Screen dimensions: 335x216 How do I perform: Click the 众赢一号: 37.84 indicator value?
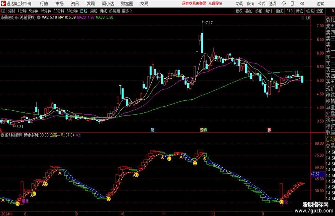tap(62, 135)
